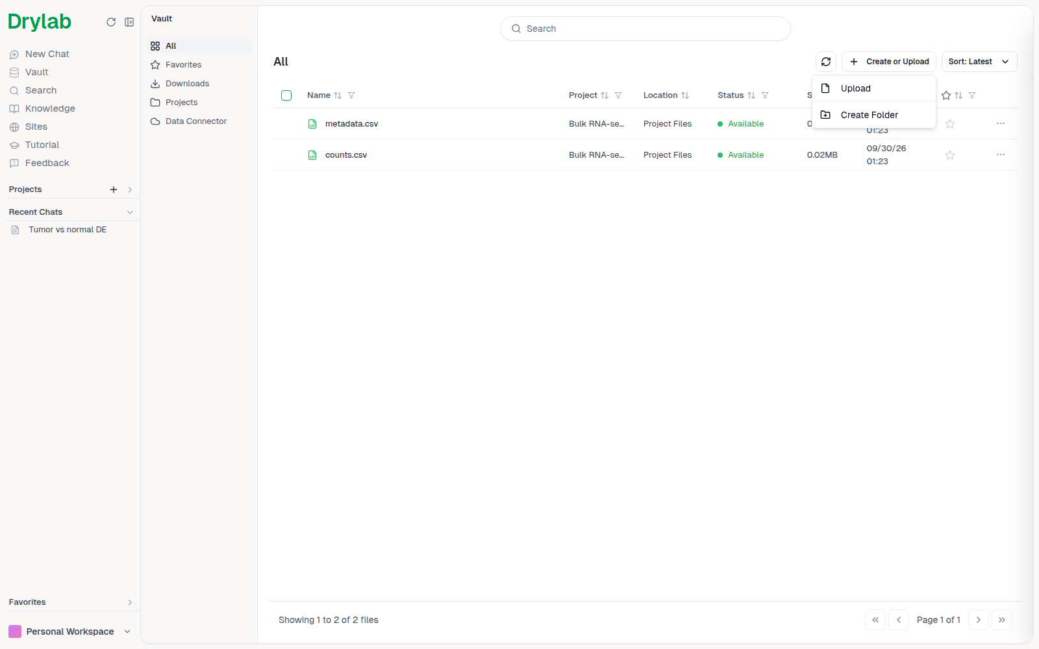Filter the Status column
Viewport: 1039px width, 649px height.
(x=765, y=95)
